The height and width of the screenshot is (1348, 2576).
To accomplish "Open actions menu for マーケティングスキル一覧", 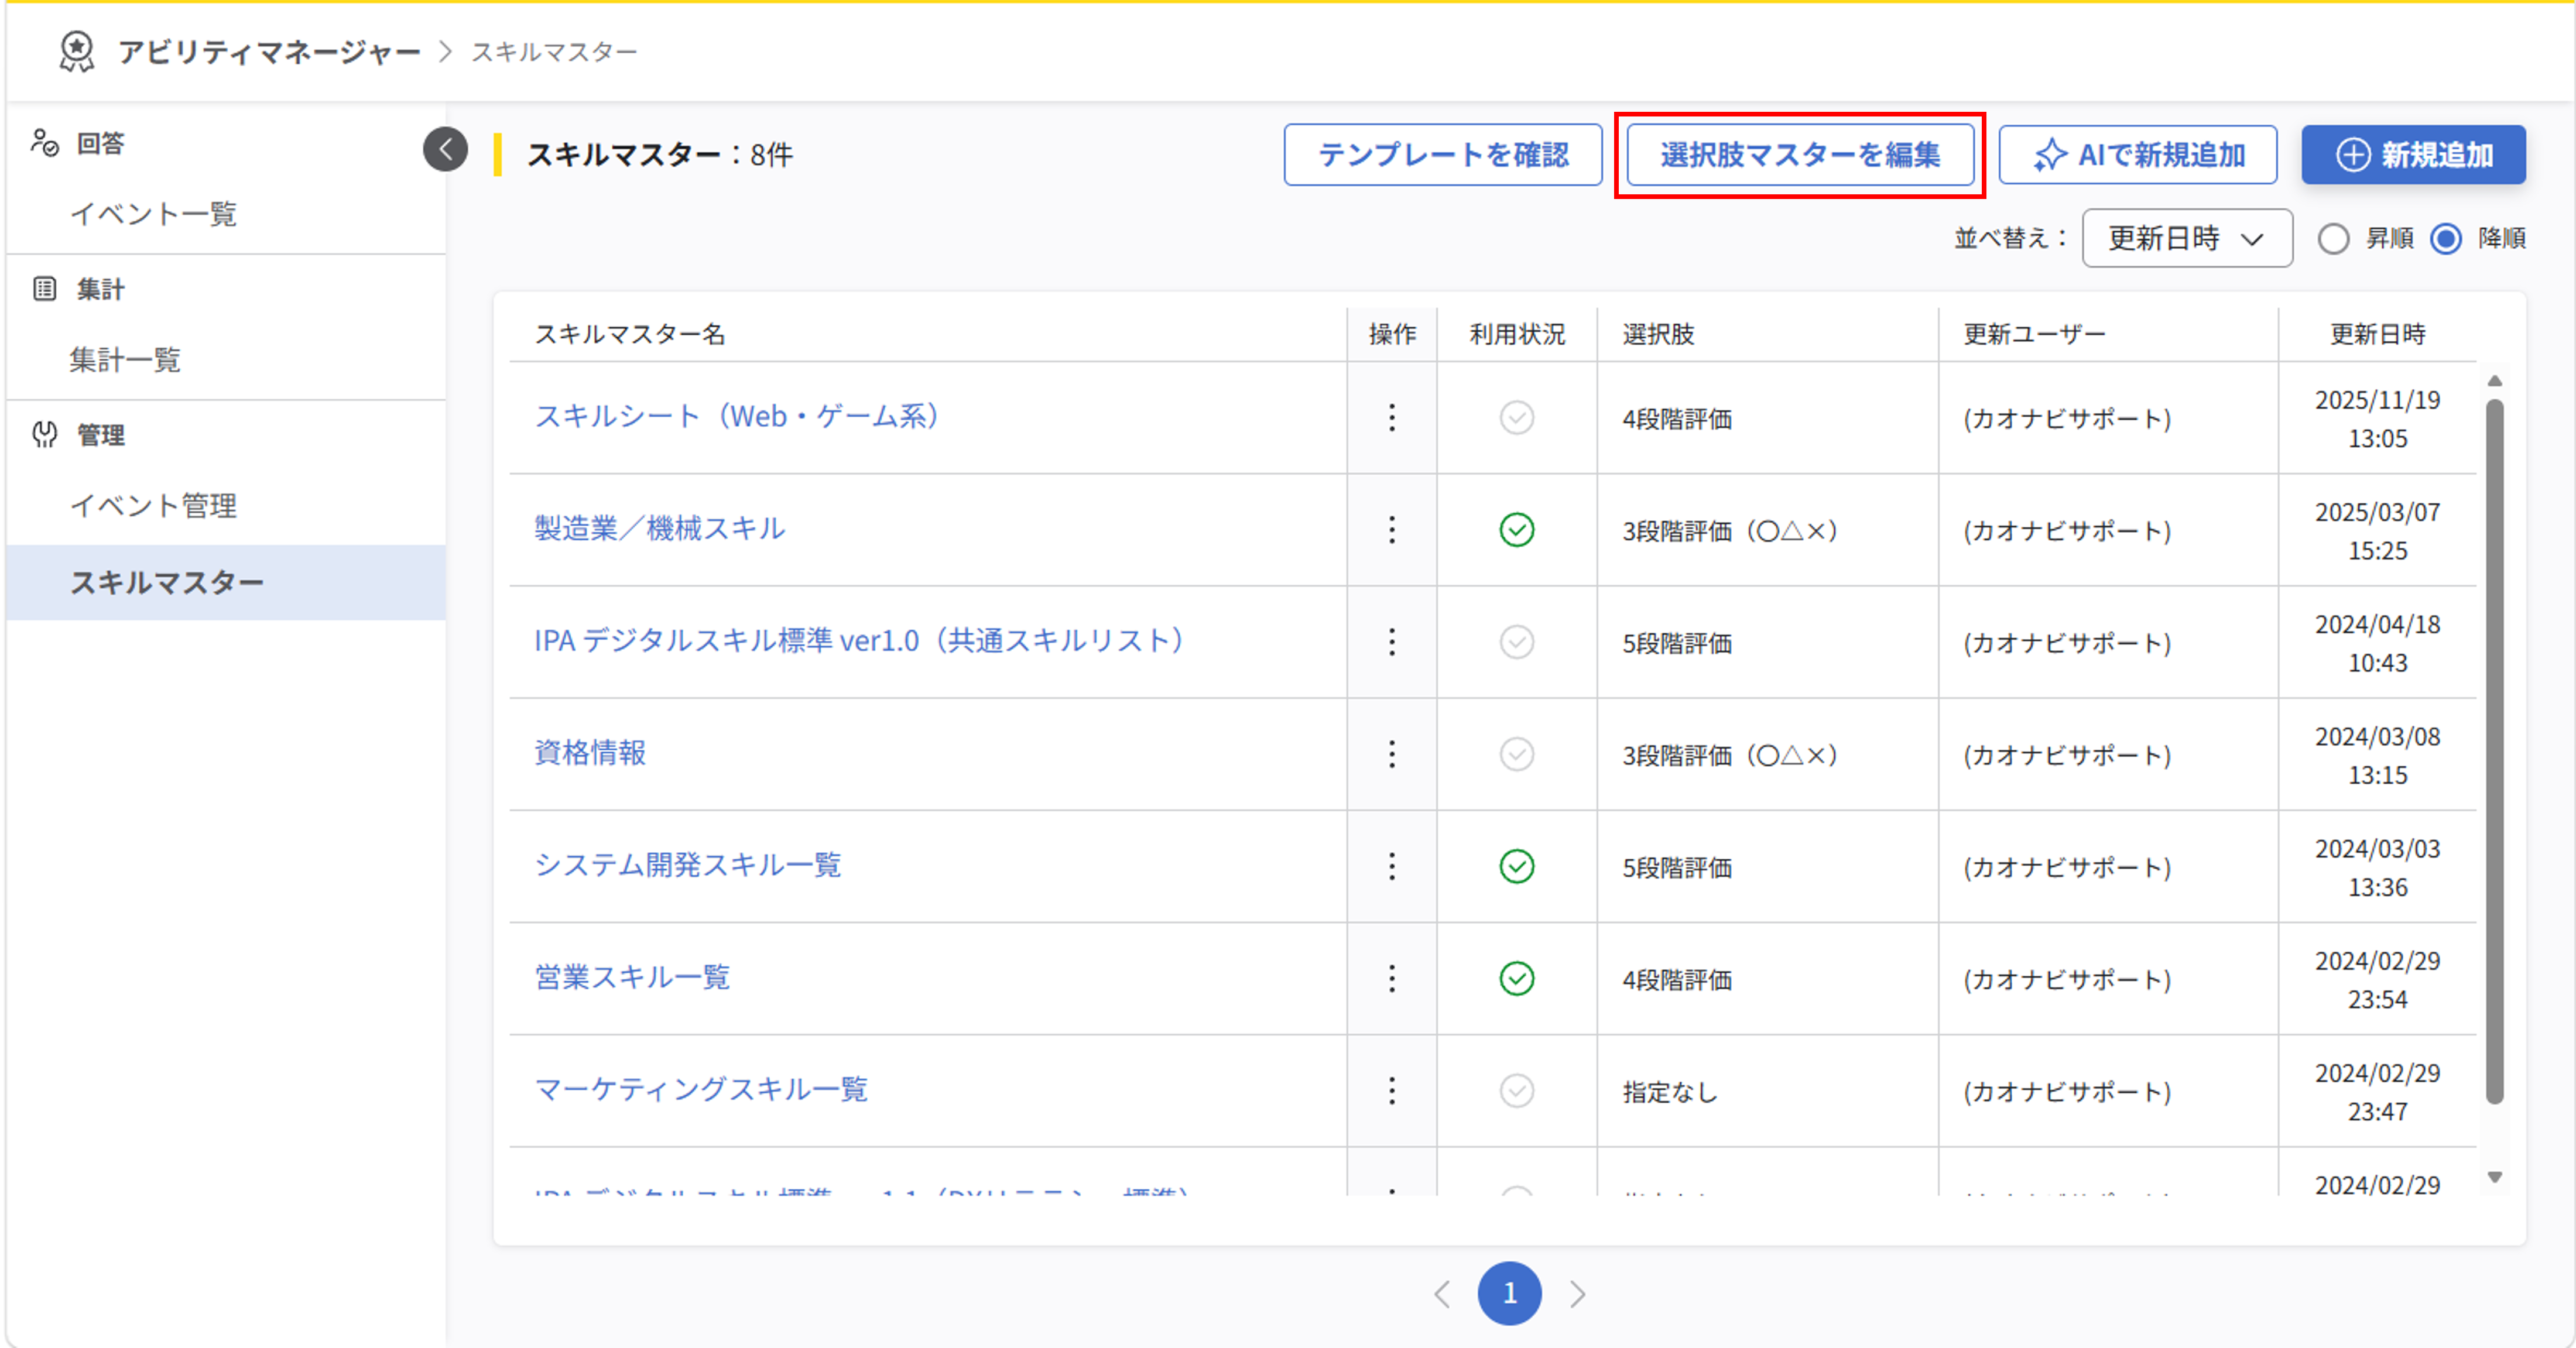I will pos(1392,1090).
